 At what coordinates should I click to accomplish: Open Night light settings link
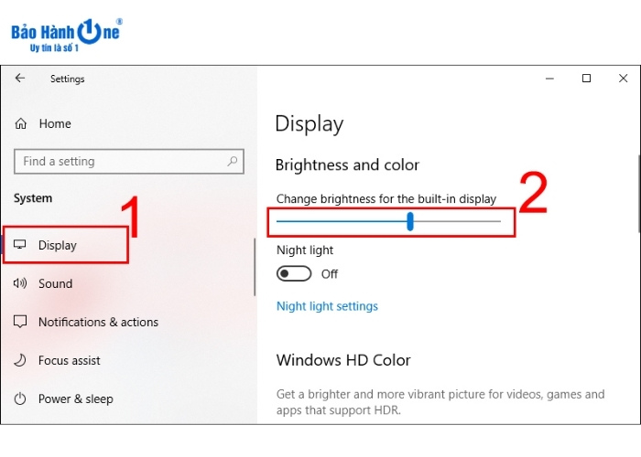pyautogui.click(x=327, y=306)
